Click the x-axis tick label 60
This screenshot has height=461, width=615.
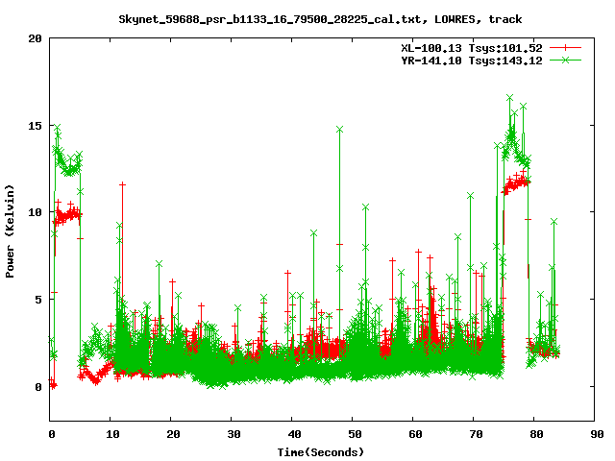(x=415, y=434)
